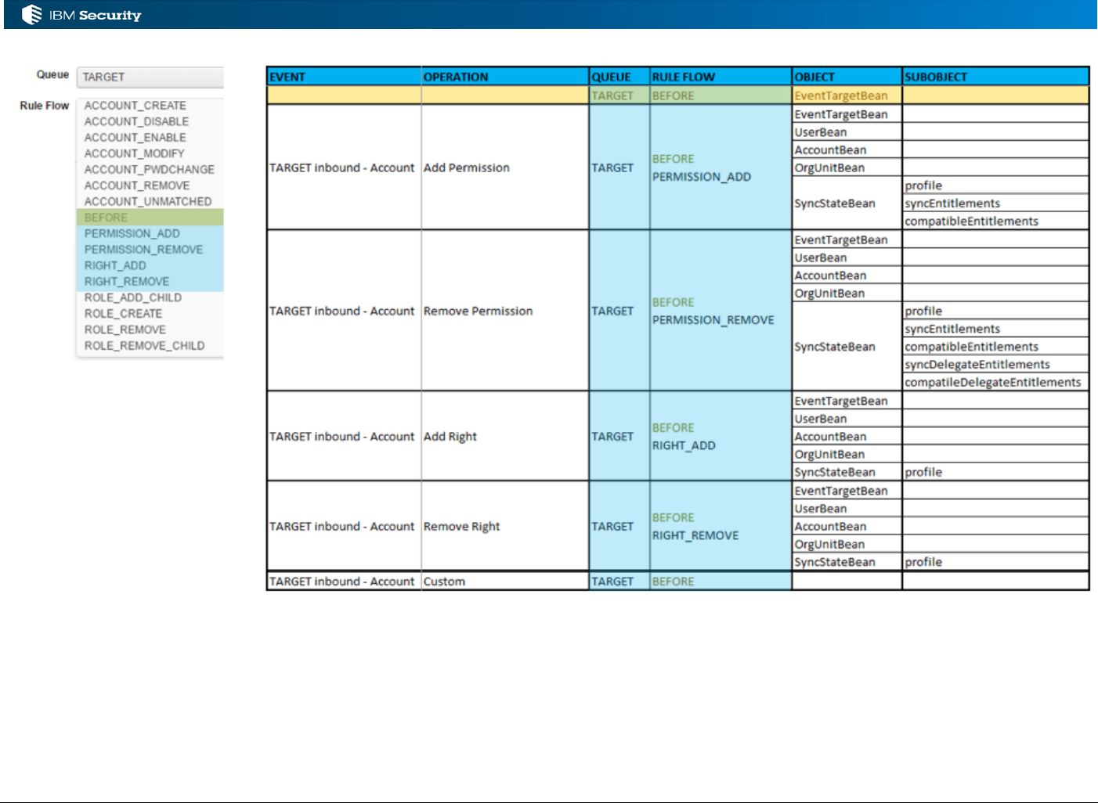Select ACCOUNT_CREATE in Rule Flow list
The height and width of the screenshot is (803, 1098).
click(150, 106)
